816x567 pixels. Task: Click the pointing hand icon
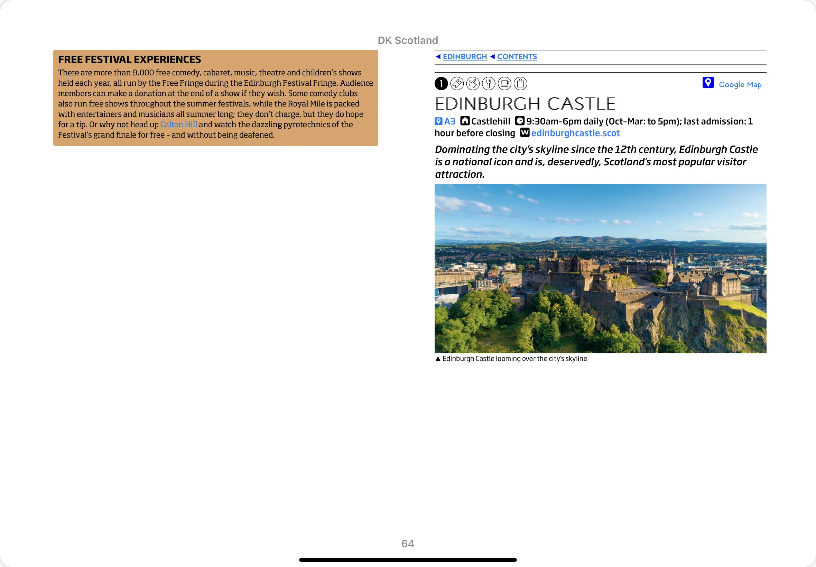[473, 83]
